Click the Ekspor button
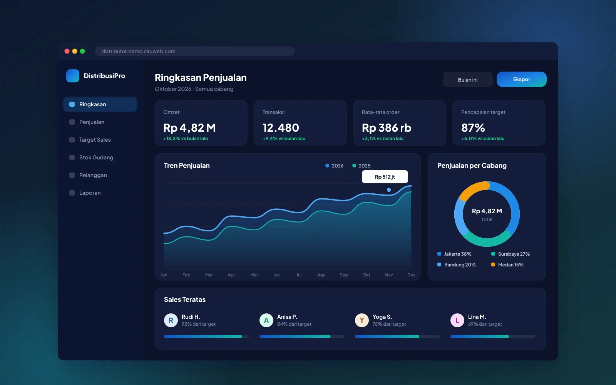The width and height of the screenshot is (616, 385). 522,79
